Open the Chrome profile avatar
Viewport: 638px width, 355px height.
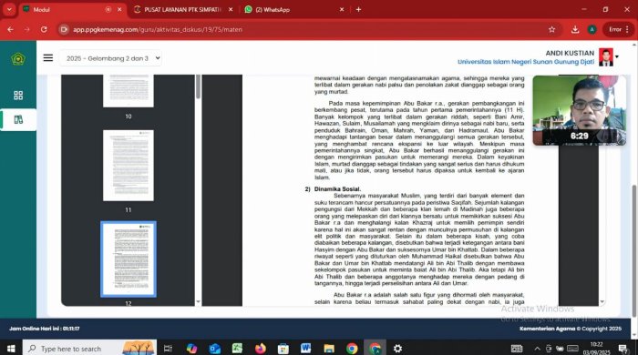coord(592,29)
